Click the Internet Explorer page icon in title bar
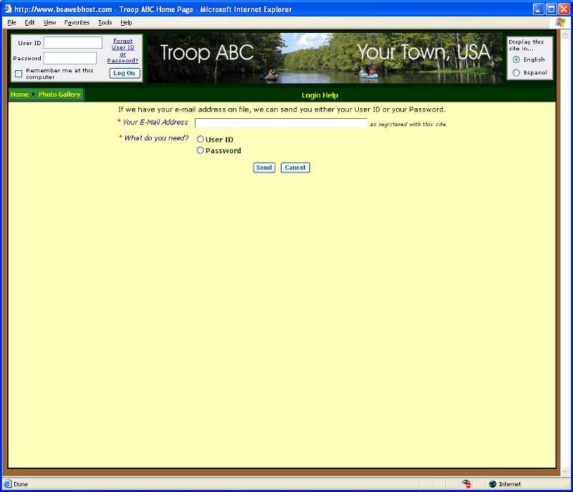Image resolution: width=573 pixels, height=492 pixels. [x=8, y=9]
